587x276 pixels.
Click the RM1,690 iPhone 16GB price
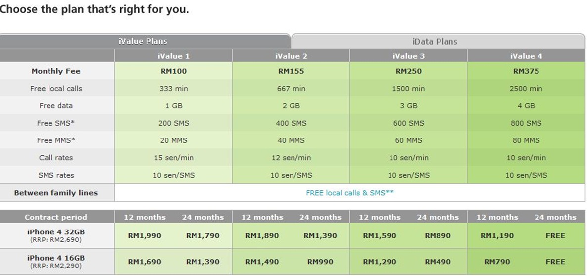[x=145, y=262]
